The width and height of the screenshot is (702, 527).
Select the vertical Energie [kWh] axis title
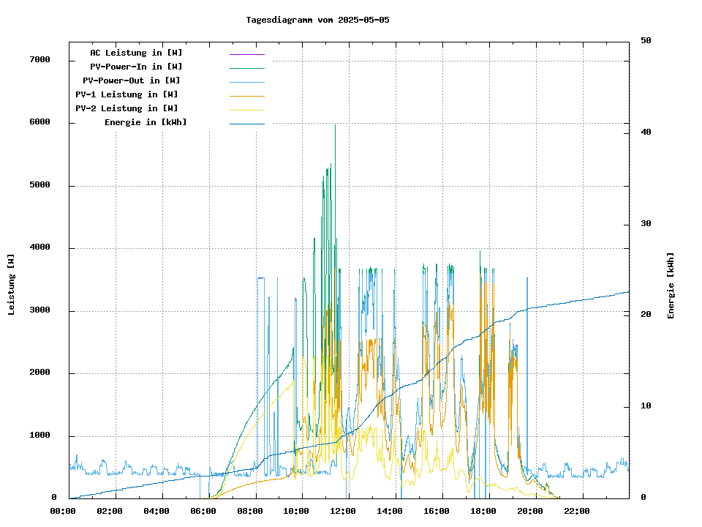pyautogui.click(x=671, y=285)
